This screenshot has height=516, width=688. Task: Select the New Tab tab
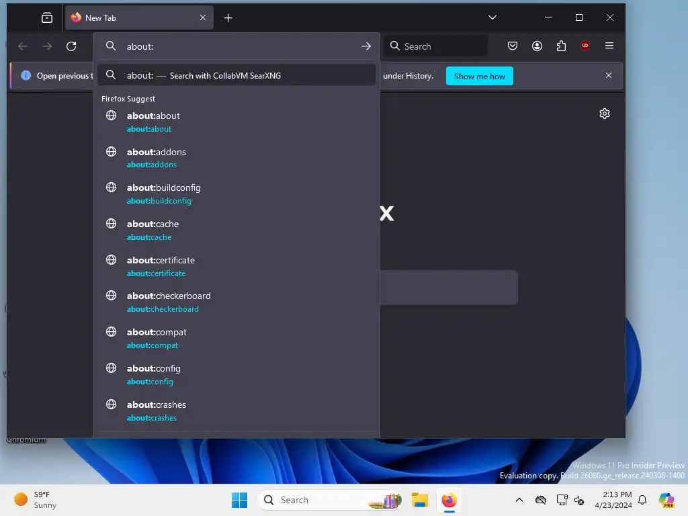(139, 17)
